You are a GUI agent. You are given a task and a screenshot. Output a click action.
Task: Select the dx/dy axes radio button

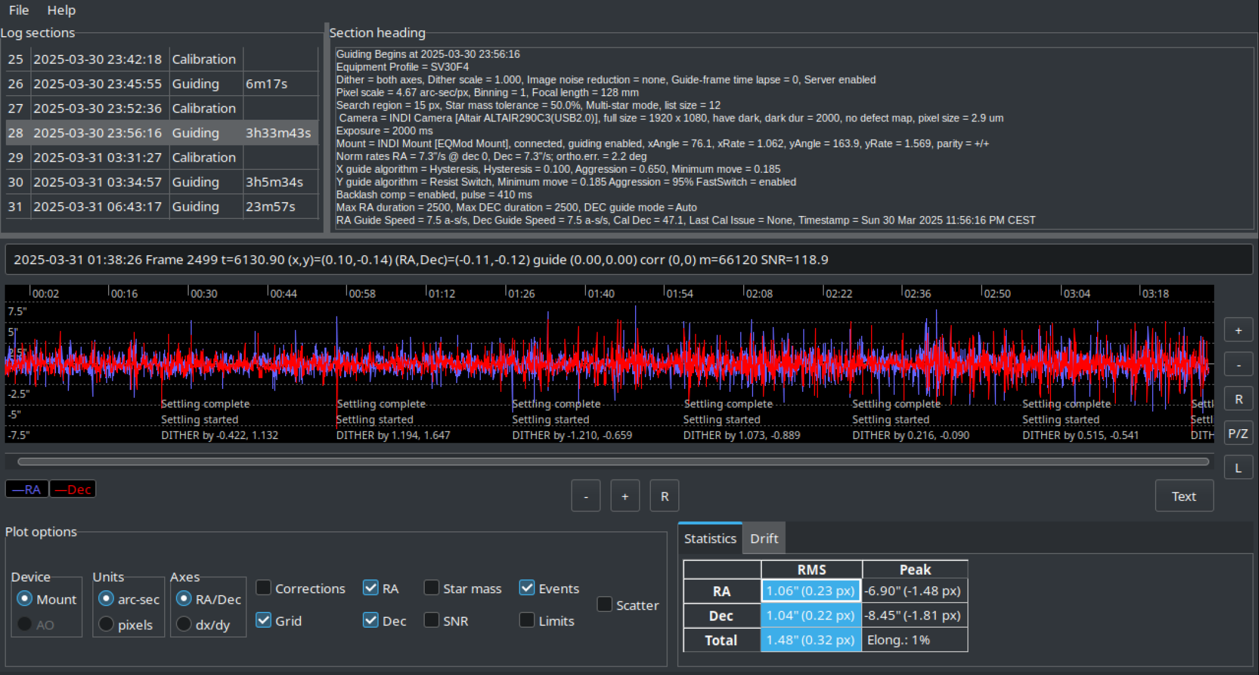coord(184,624)
